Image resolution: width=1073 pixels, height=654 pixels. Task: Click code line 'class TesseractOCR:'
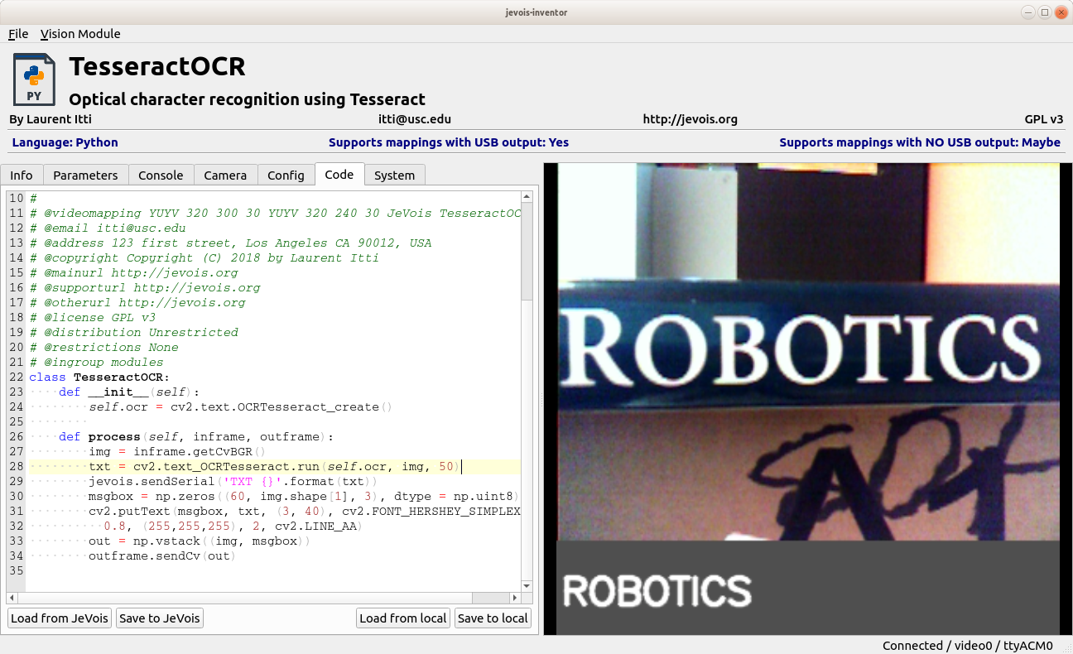[x=99, y=377]
